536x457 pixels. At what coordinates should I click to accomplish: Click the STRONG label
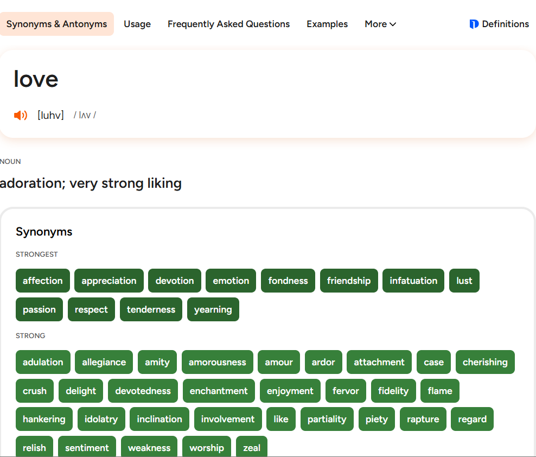(x=30, y=335)
